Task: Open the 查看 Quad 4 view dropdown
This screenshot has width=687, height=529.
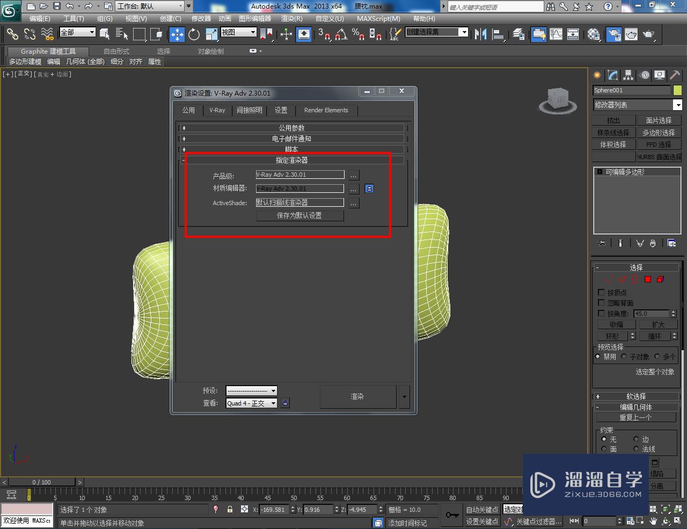Action: 251,403
